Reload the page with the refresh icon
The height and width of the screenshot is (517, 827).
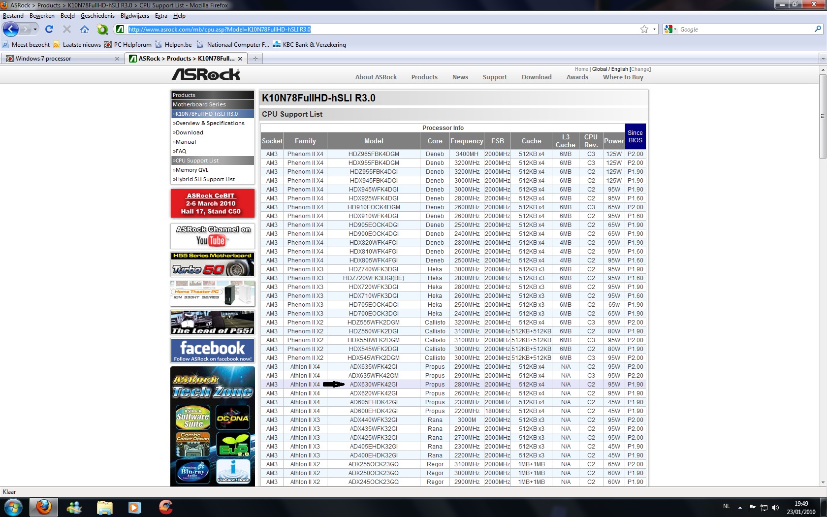(x=49, y=29)
